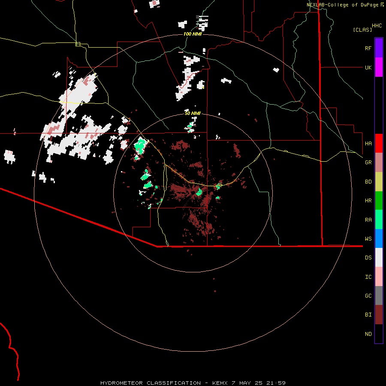Click the 'WS' legend label
The height and width of the screenshot is (386, 386).
pyautogui.click(x=368, y=238)
